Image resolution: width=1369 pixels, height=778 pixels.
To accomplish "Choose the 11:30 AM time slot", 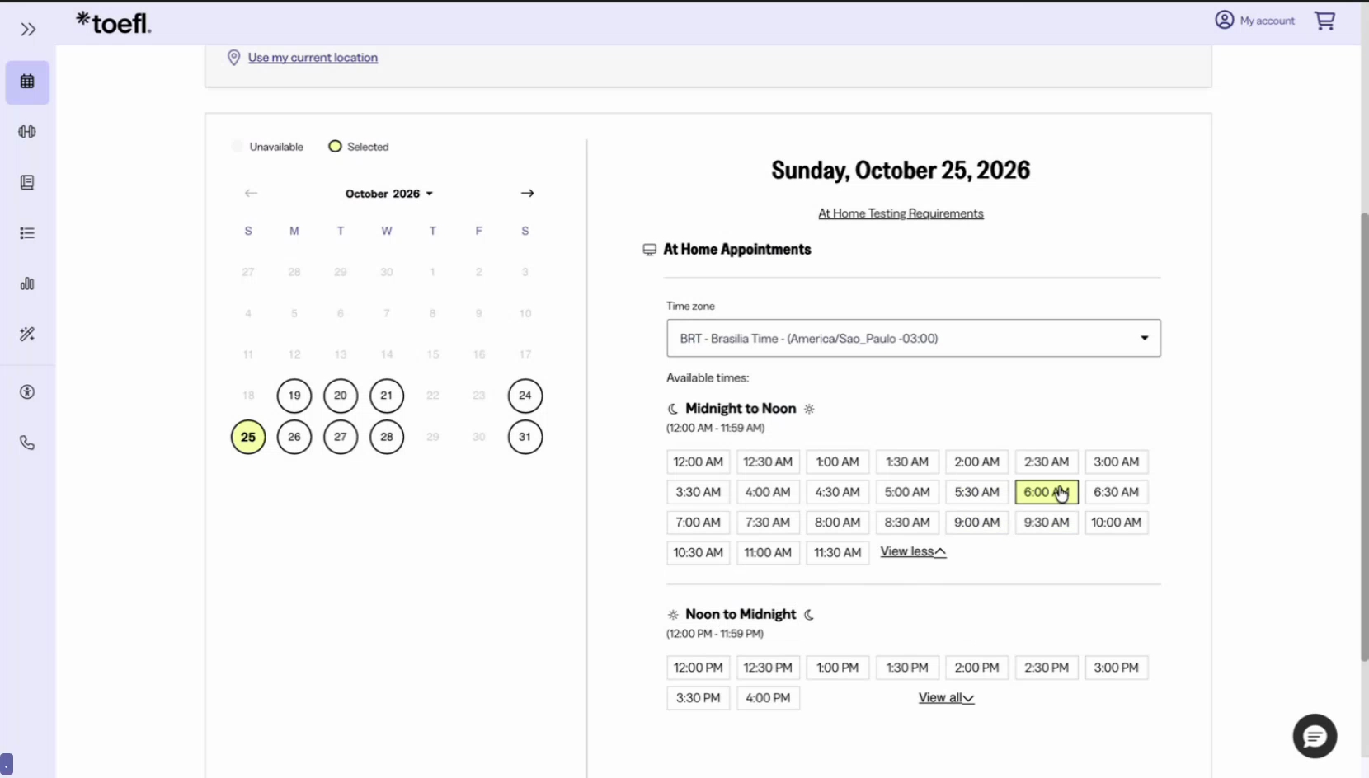I will [837, 553].
